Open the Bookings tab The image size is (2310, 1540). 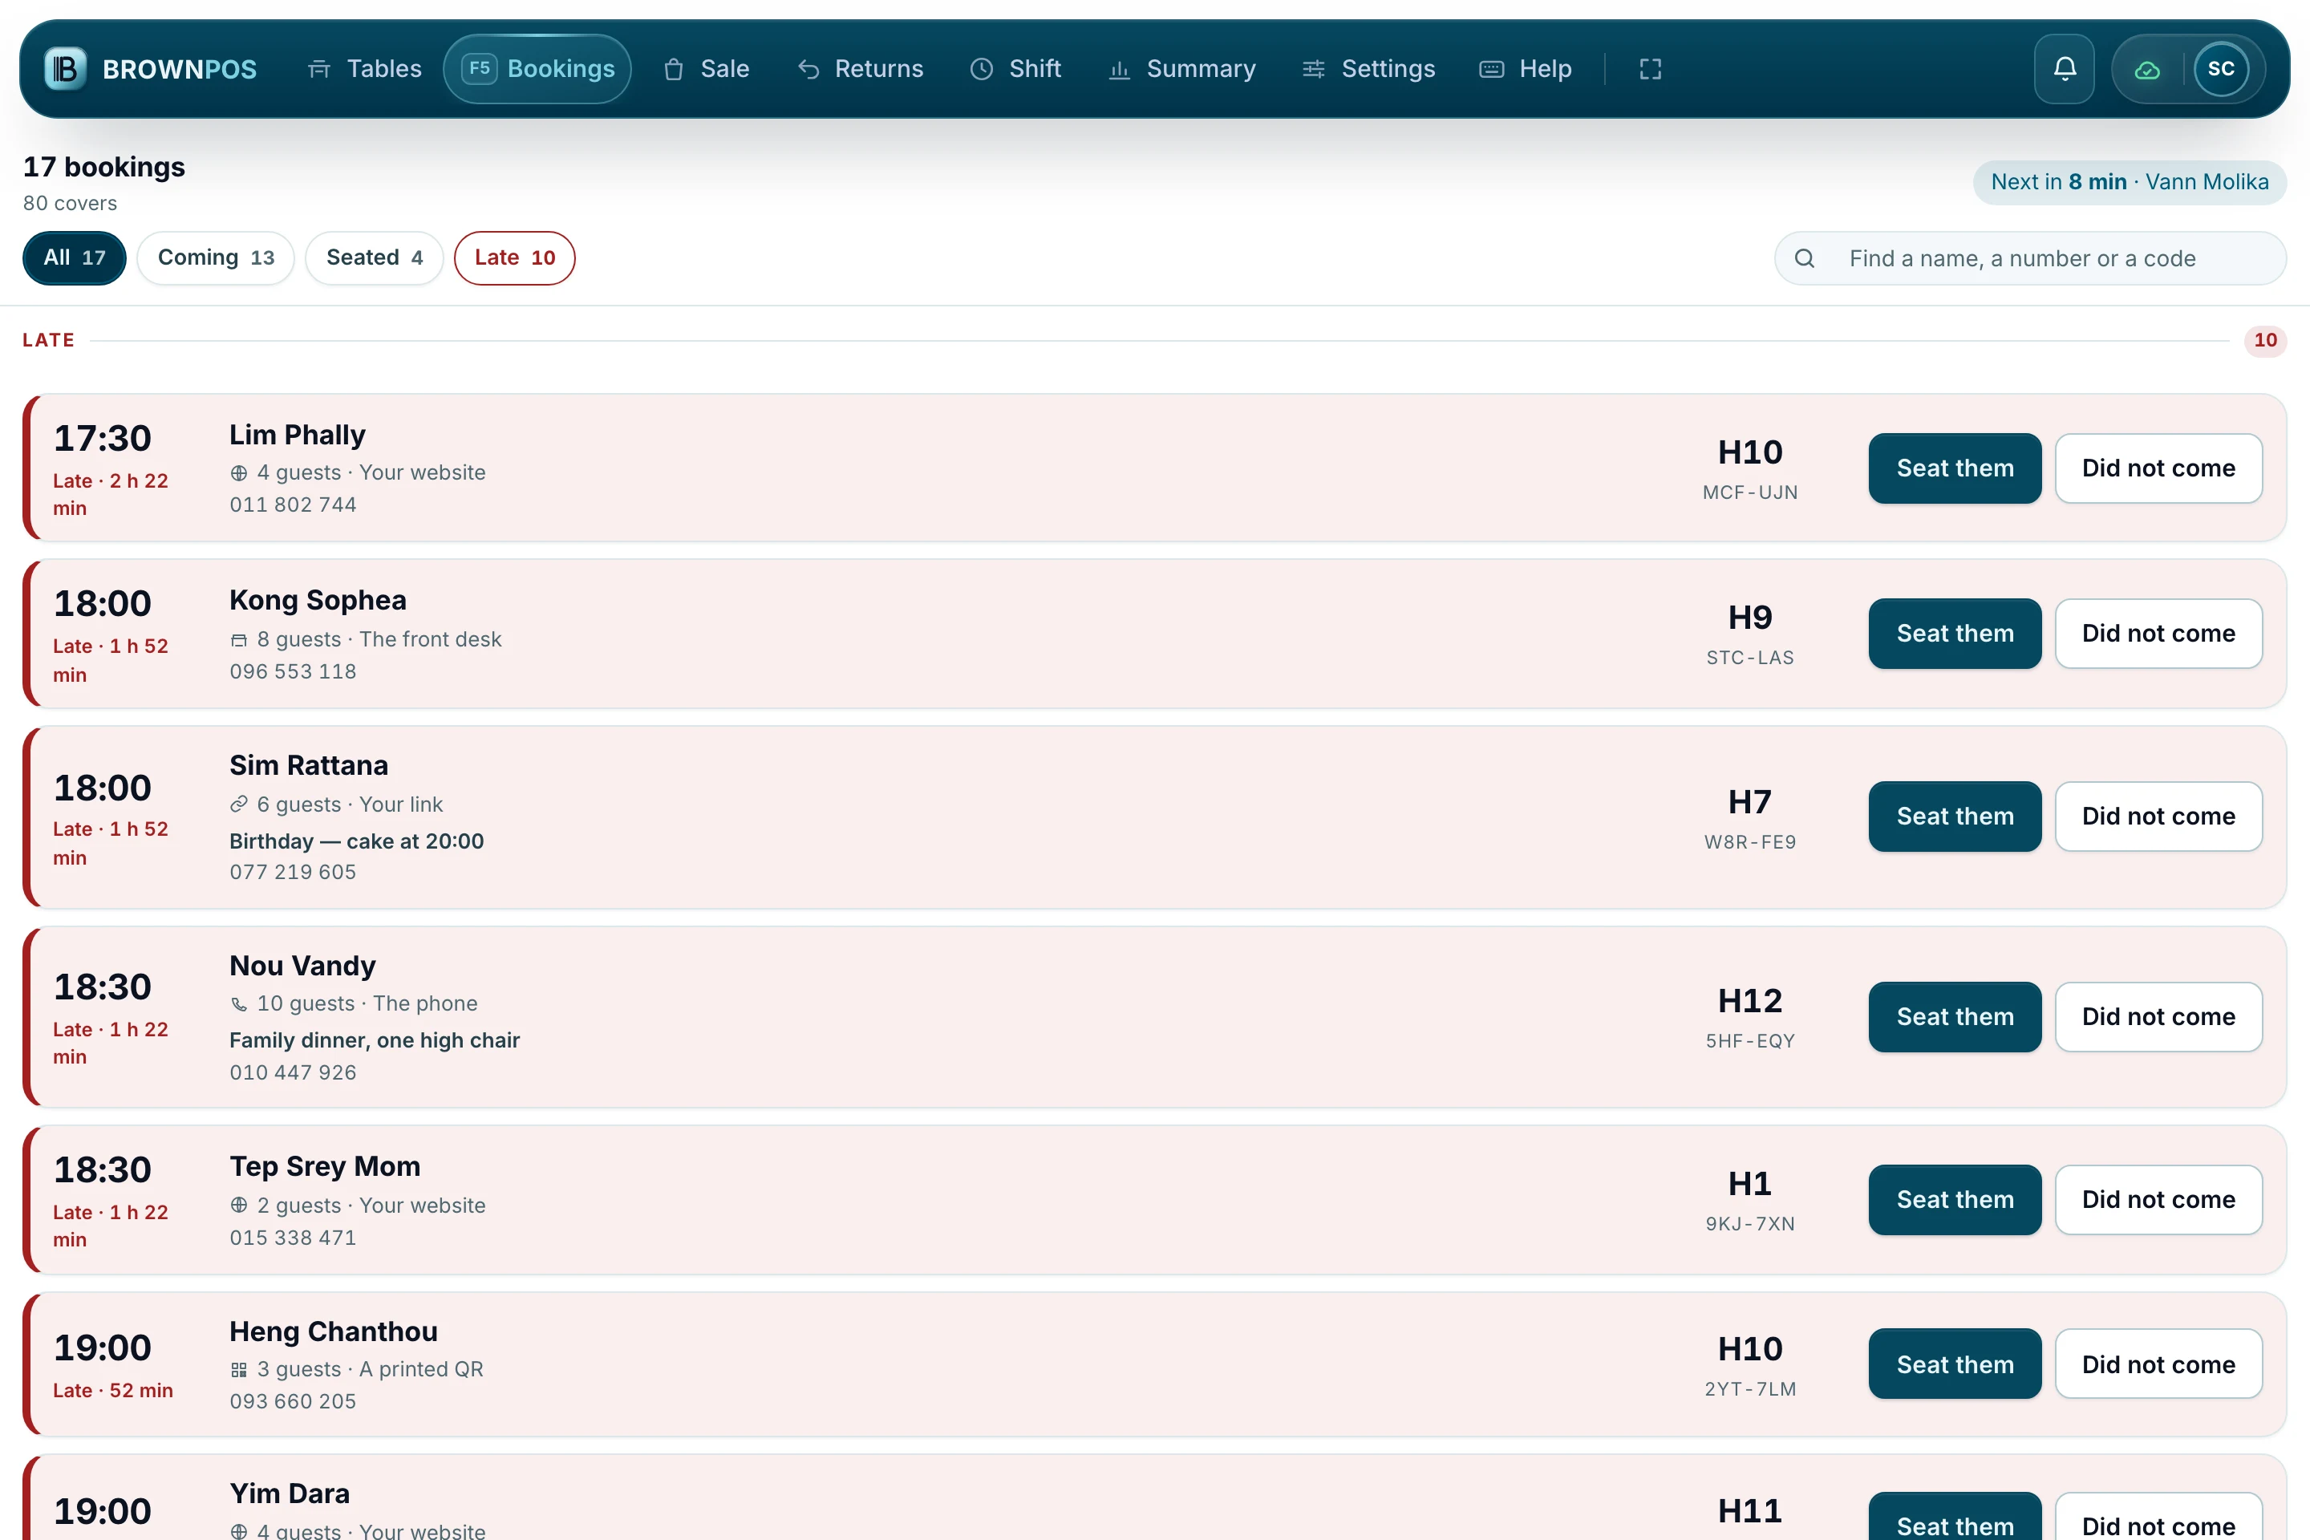537,69
